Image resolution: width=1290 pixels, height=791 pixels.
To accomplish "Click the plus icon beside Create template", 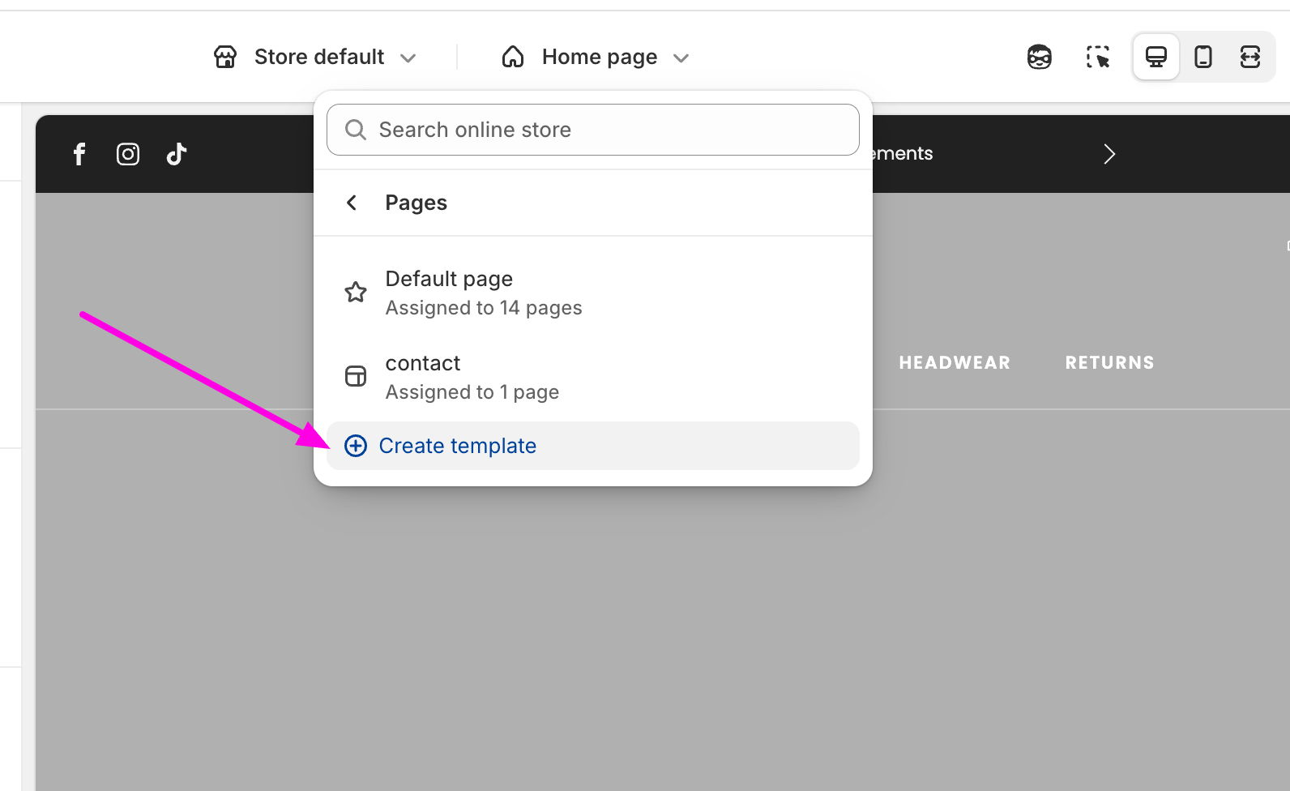I will click(356, 446).
